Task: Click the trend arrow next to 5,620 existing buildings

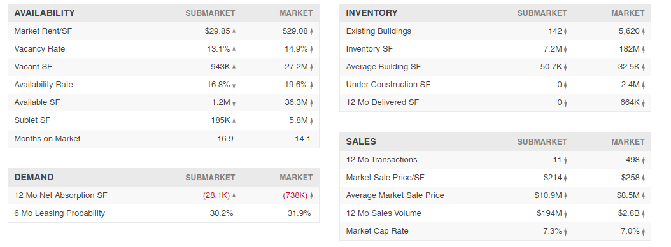Action: pyautogui.click(x=643, y=31)
